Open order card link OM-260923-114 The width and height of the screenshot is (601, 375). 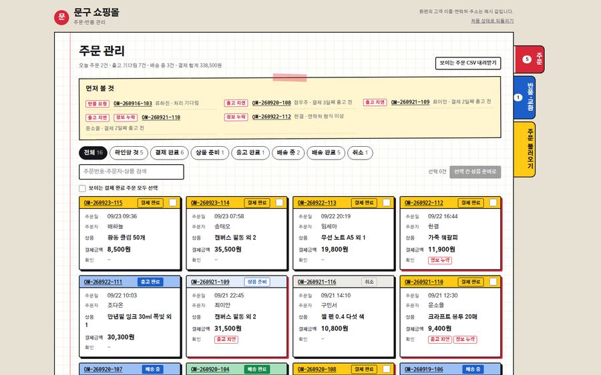coord(210,203)
